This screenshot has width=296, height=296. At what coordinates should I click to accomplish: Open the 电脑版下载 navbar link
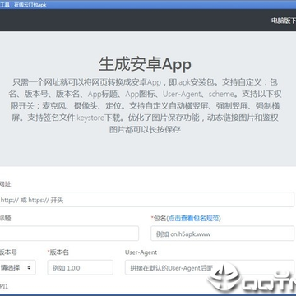click(x=284, y=21)
